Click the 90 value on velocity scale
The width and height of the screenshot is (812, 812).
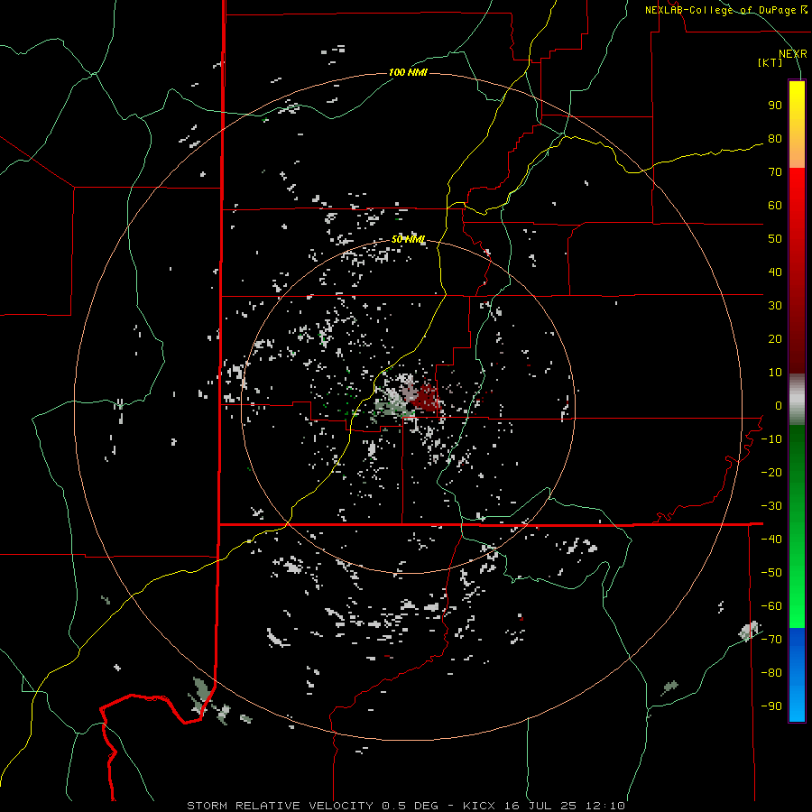pyautogui.click(x=775, y=106)
